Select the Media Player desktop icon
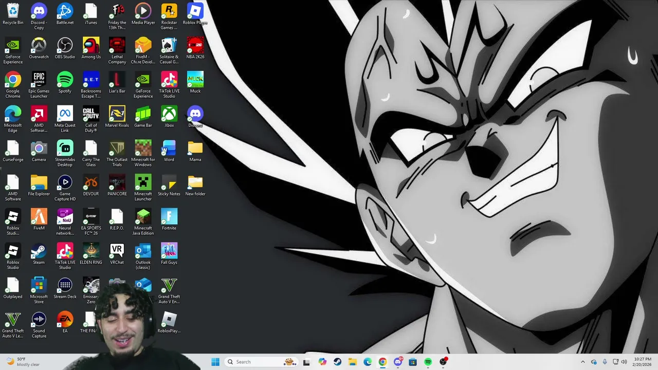Image resolution: width=658 pixels, height=370 pixels. (143, 14)
